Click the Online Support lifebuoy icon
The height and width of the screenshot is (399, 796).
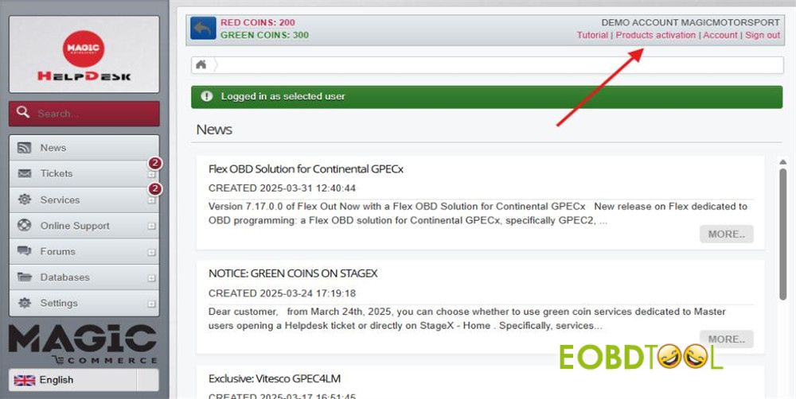[x=25, y=225]
